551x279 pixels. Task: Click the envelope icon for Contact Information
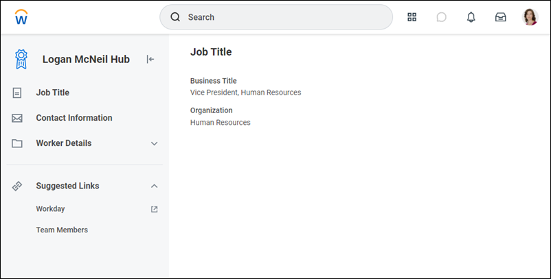tap(17, 118)
